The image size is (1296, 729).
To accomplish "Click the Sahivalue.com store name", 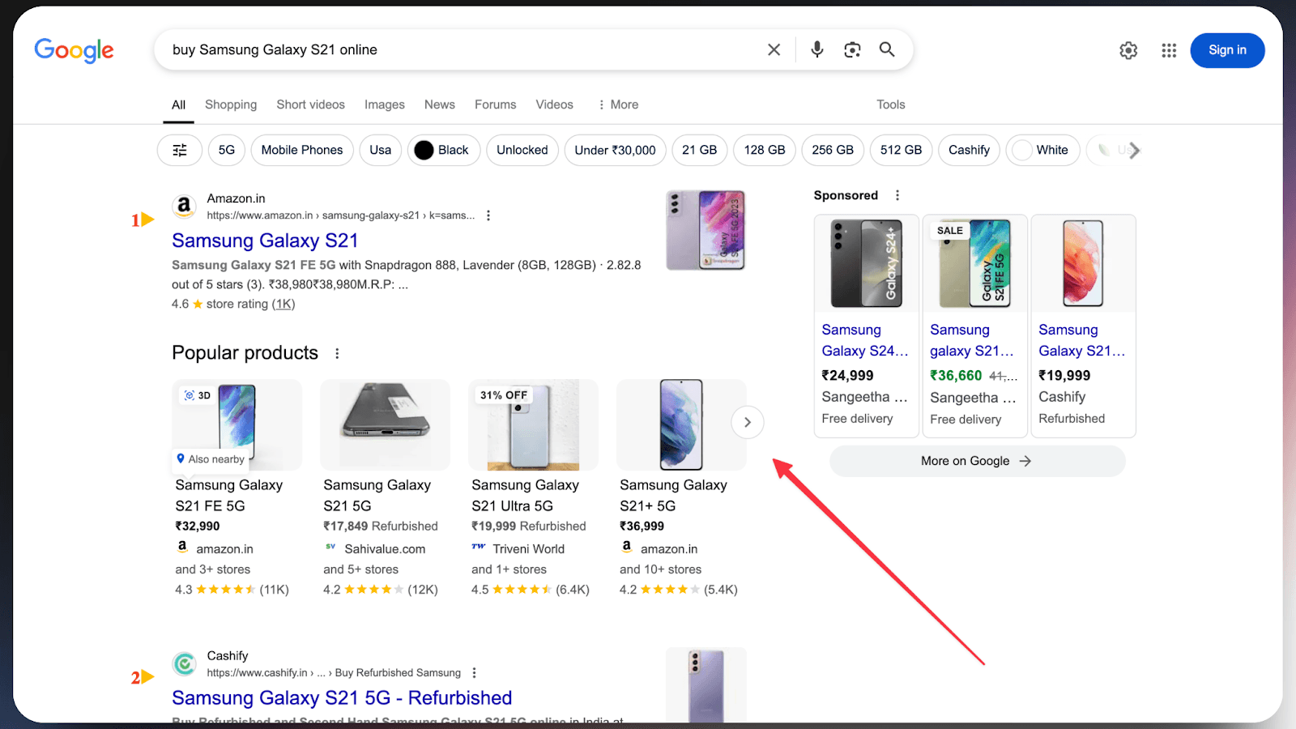I will tap(385, 549).
